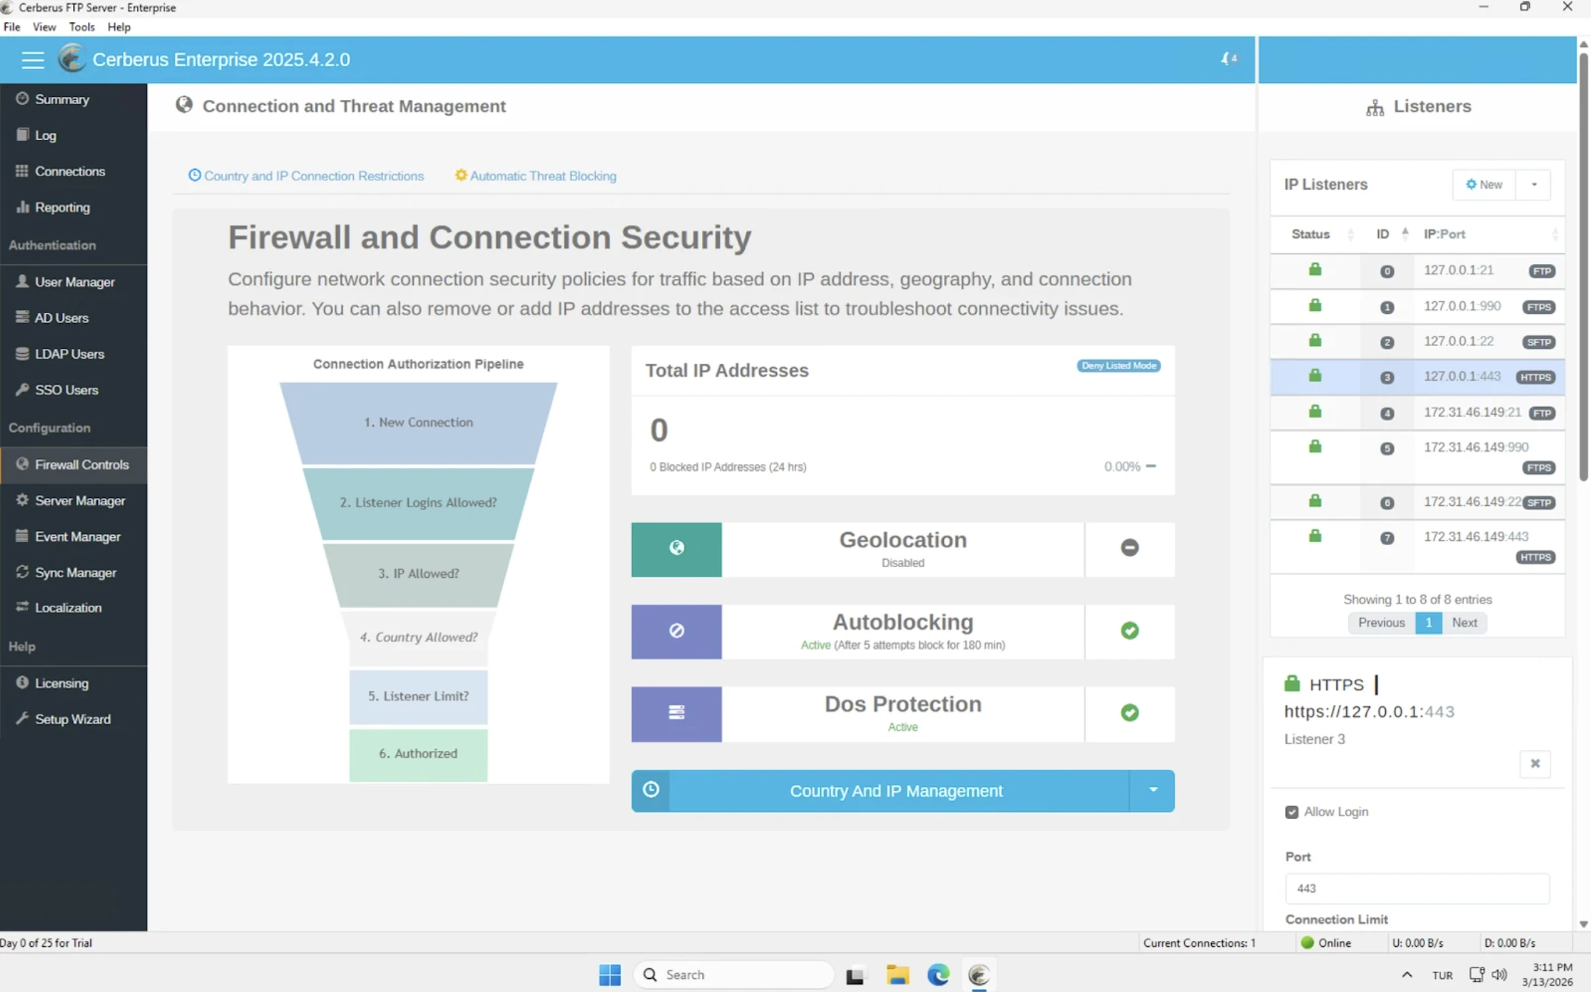Click the green lock for listener 127.0.0.1:990
The image size is (1591, 992).
click(x=1315, y=306)
